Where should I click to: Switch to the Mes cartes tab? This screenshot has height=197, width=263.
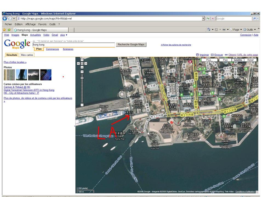point(27,55)
